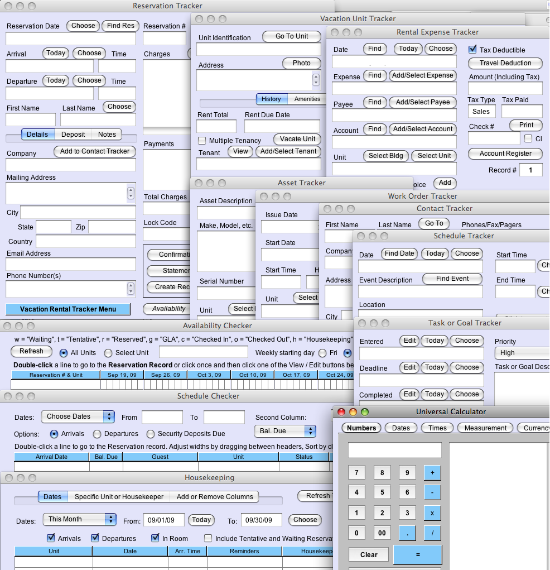Click the Vacation Rental Tracker Menu button
This screenshot has height=570, width=550.
pyautogui.click(x=68, y=309)
